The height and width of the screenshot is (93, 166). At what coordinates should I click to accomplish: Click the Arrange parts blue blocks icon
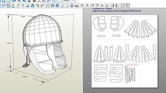[57, 5]
